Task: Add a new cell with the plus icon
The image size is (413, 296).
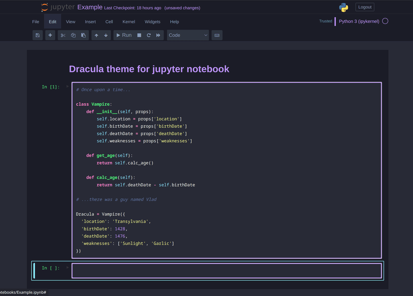Action: click(x=50, y=35)
